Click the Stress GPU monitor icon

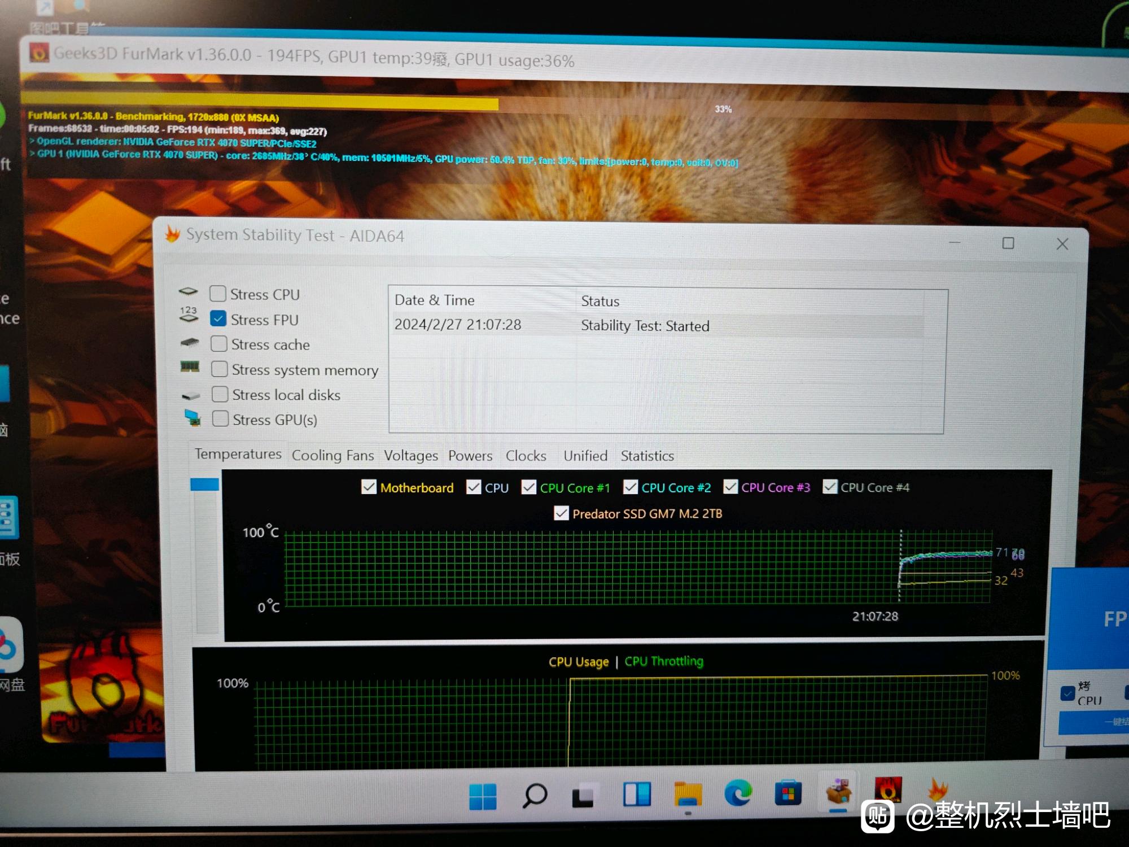point(192,418)
